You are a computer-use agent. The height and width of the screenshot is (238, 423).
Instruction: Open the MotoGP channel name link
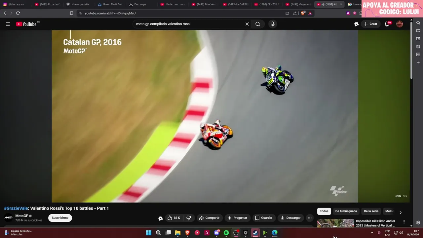point(22,216)
